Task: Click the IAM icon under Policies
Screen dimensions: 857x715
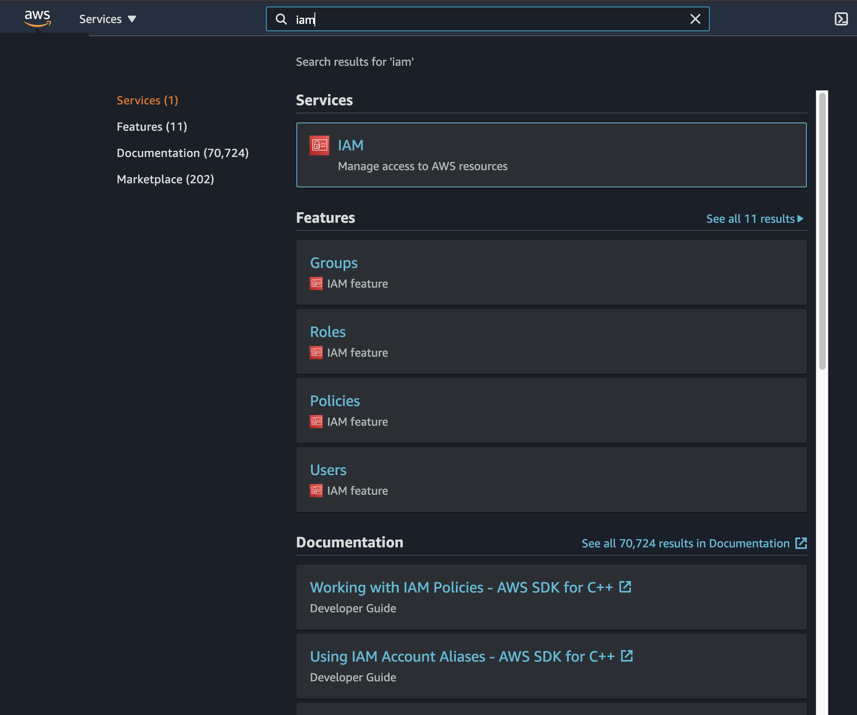Action: [x=316, y=422]
